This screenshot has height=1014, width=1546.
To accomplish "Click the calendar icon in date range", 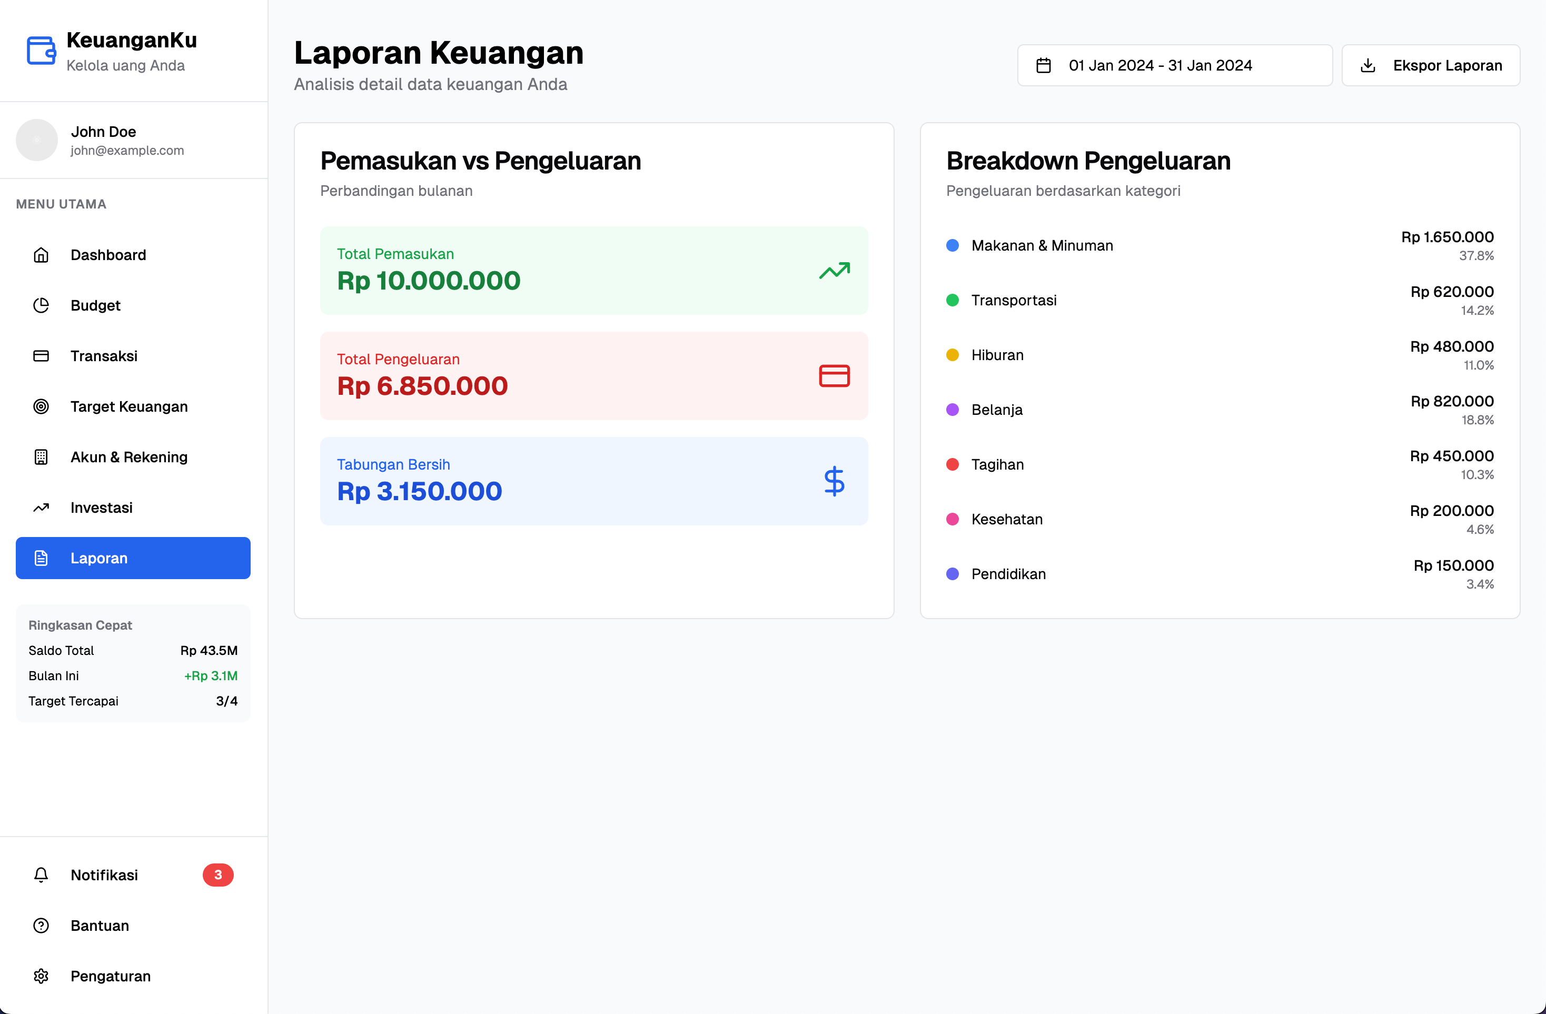I will click(x=1043, y=66).
